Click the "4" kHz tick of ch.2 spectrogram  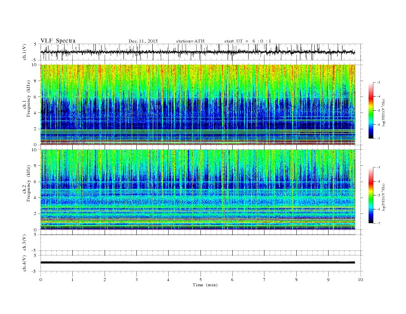pyautogui.click(x=36, y=198)
